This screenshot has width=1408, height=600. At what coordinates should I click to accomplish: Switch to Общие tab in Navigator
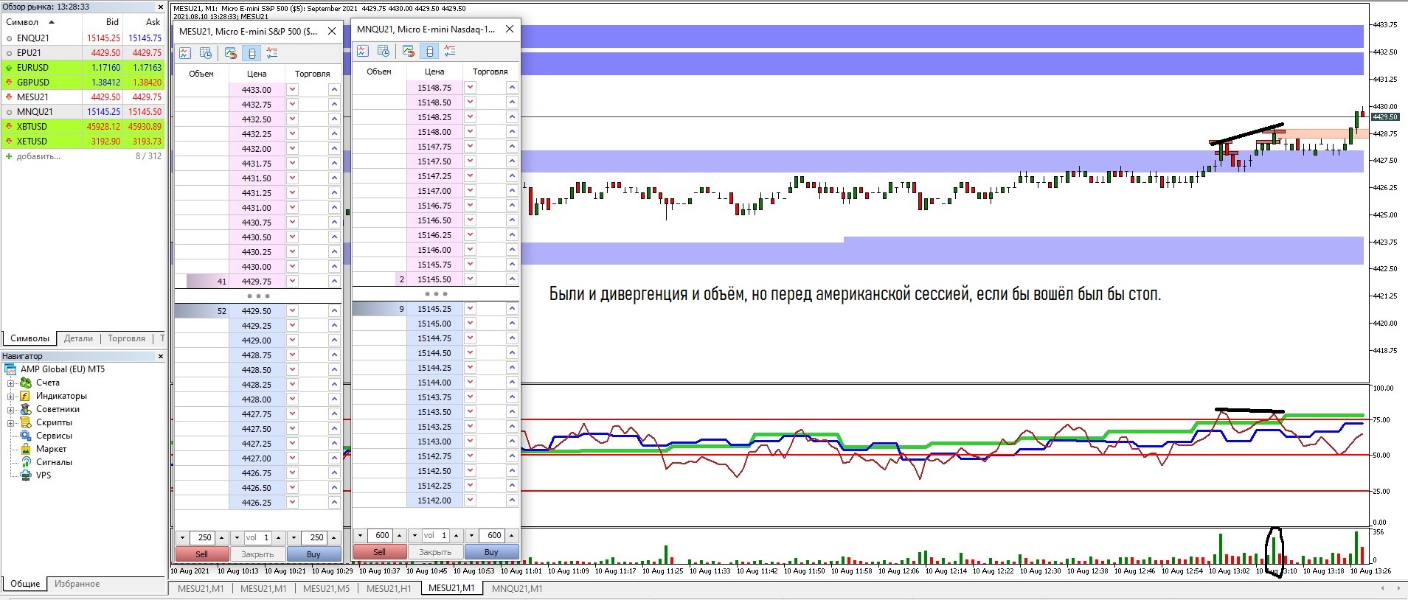pos(25,584)
